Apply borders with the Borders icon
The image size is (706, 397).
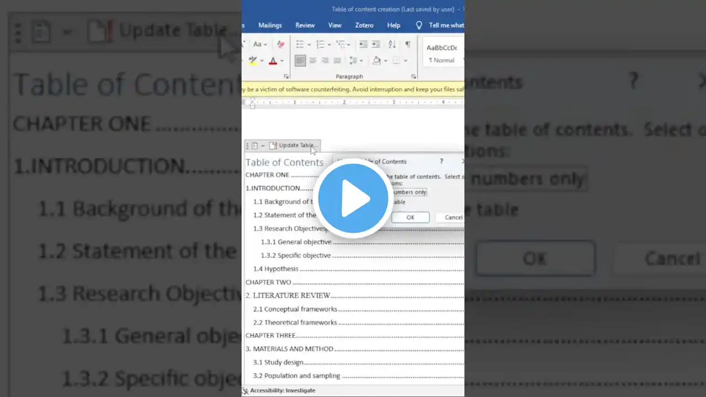pyautogui.click(x=395, y=61)
